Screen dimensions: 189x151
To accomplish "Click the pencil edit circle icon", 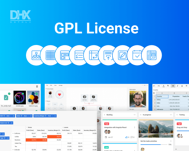I will [122, 55].
